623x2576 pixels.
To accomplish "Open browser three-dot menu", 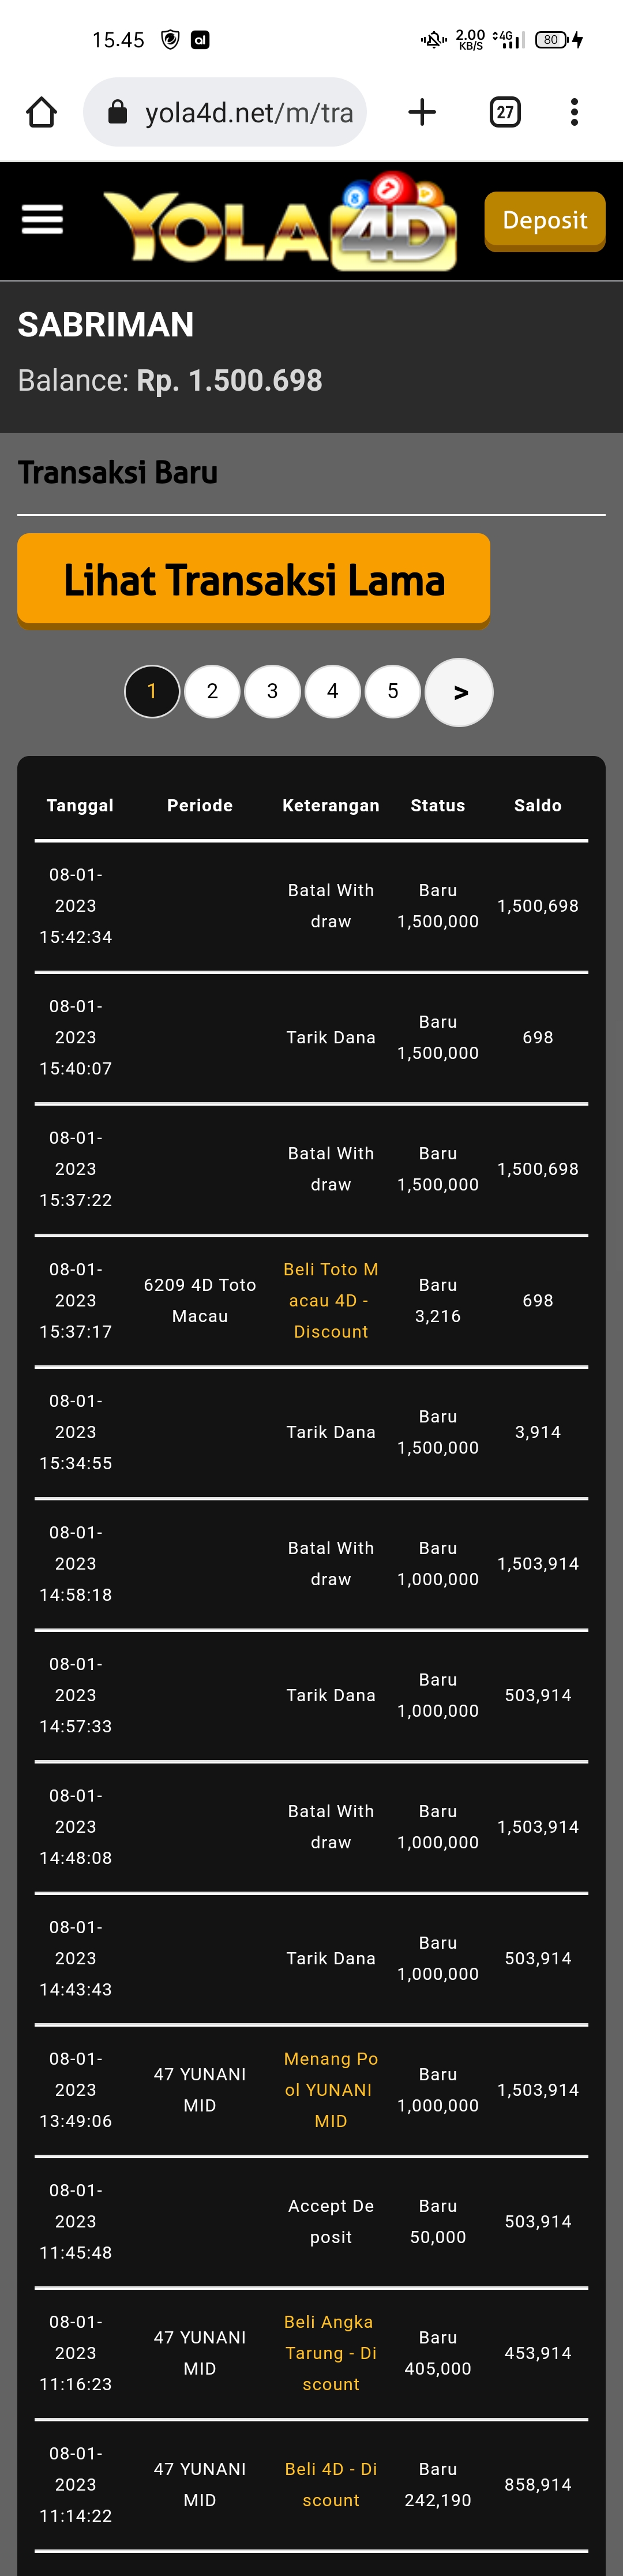I will point(574,112).
